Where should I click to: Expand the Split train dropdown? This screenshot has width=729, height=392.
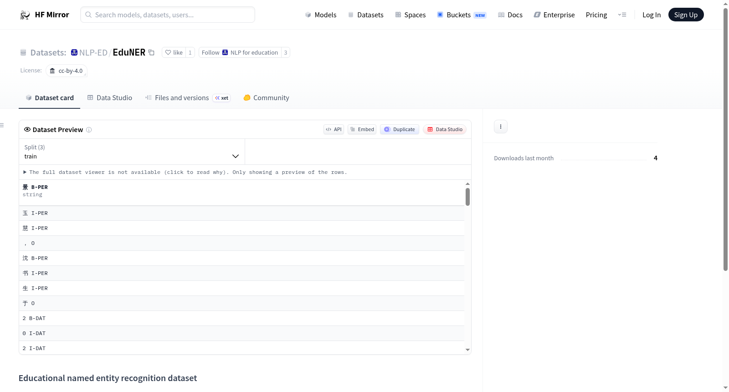pyautogui.click(x=132, y=152)
